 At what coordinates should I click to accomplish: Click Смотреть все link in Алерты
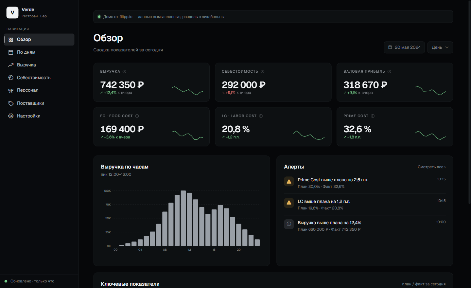[x=431, y=167]
